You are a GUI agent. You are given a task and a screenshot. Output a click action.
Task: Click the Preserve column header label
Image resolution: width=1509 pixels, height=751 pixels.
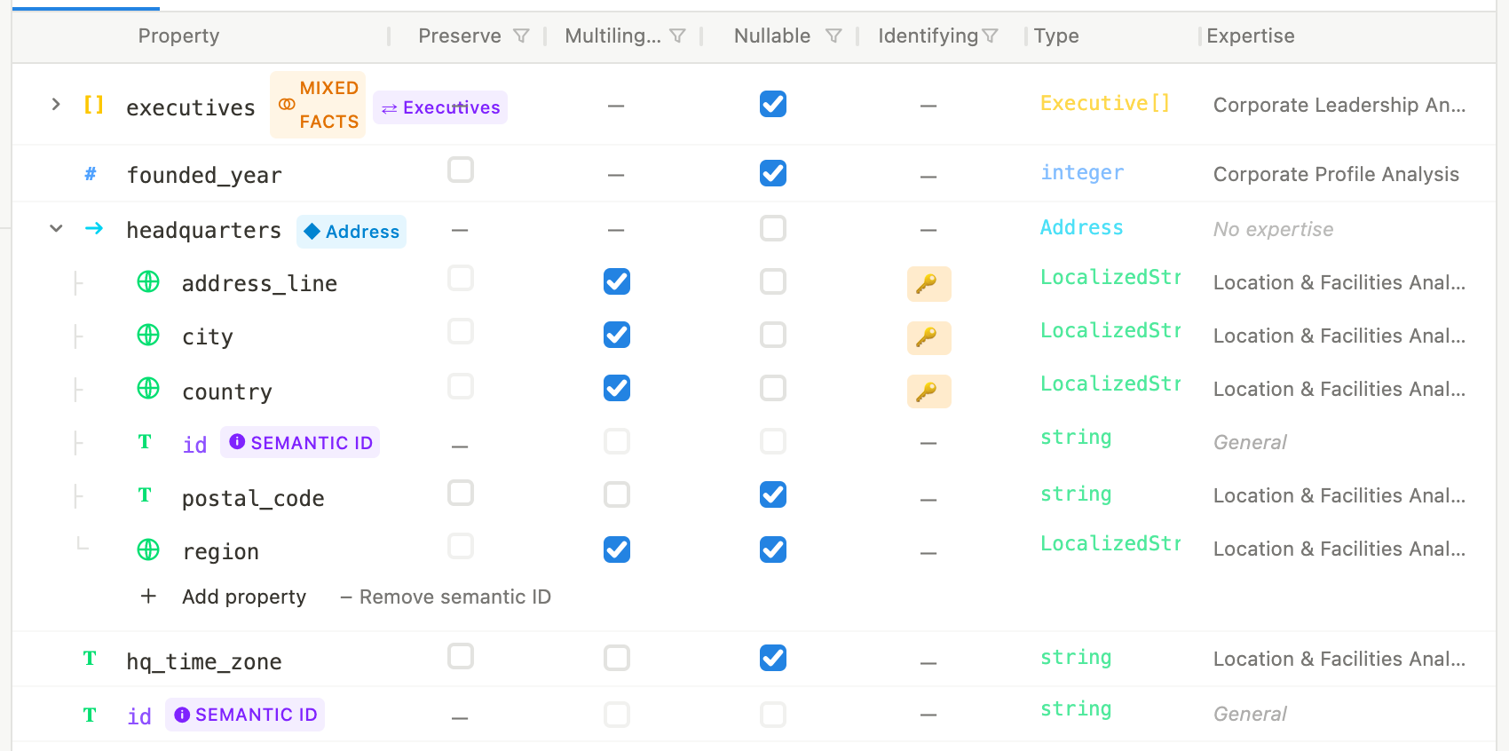[x=460, y=36]
